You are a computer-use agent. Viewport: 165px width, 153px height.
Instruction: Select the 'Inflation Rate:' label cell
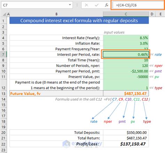click(56, 43)
